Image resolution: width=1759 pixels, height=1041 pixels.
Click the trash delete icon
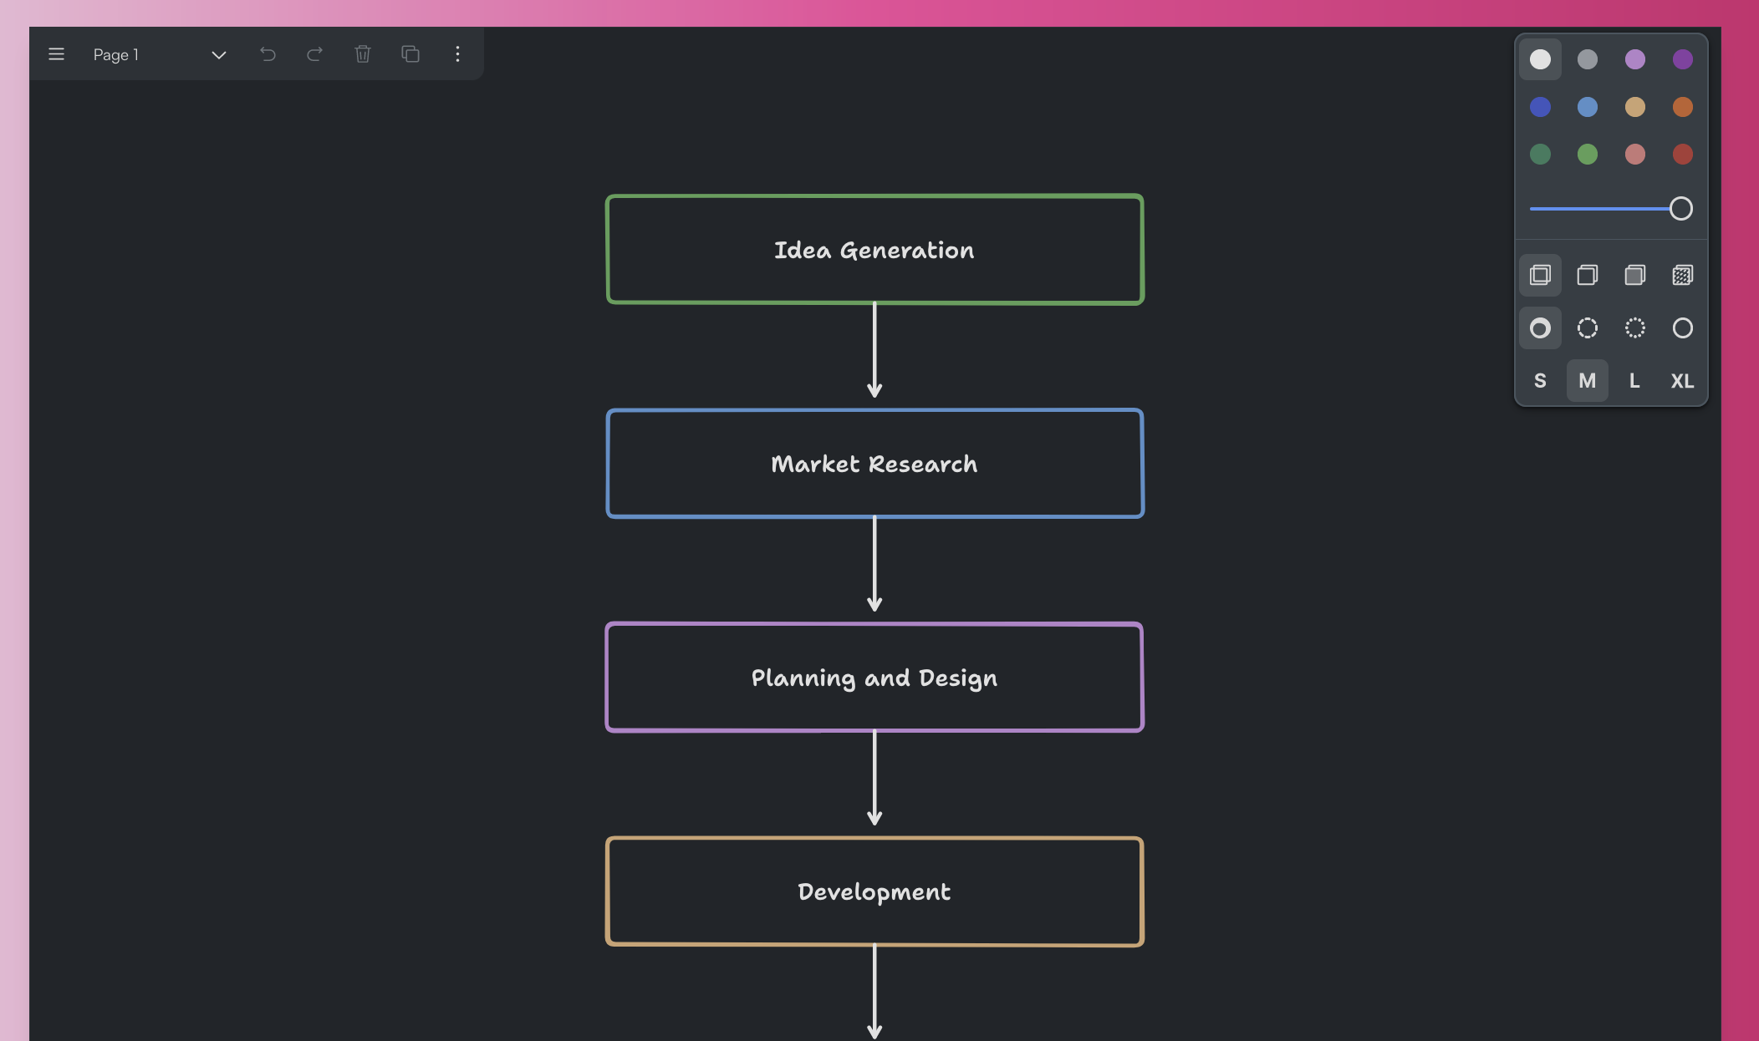tap(362, 54)
